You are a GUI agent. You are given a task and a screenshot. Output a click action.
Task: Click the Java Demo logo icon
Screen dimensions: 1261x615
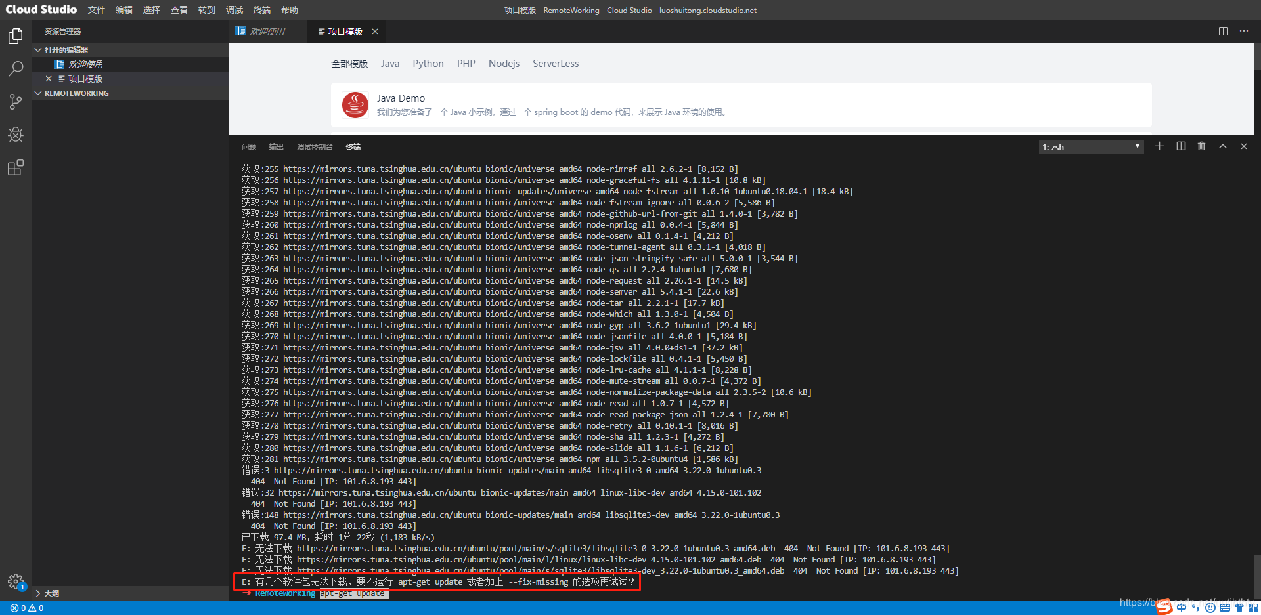point(355,105)
